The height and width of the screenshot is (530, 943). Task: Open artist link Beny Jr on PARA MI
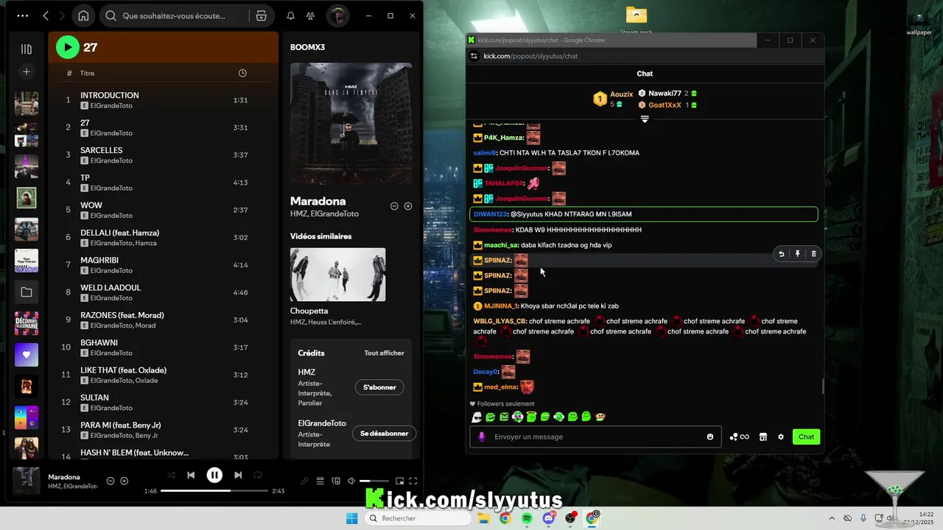pyautogui.click(x=147, y=436)
